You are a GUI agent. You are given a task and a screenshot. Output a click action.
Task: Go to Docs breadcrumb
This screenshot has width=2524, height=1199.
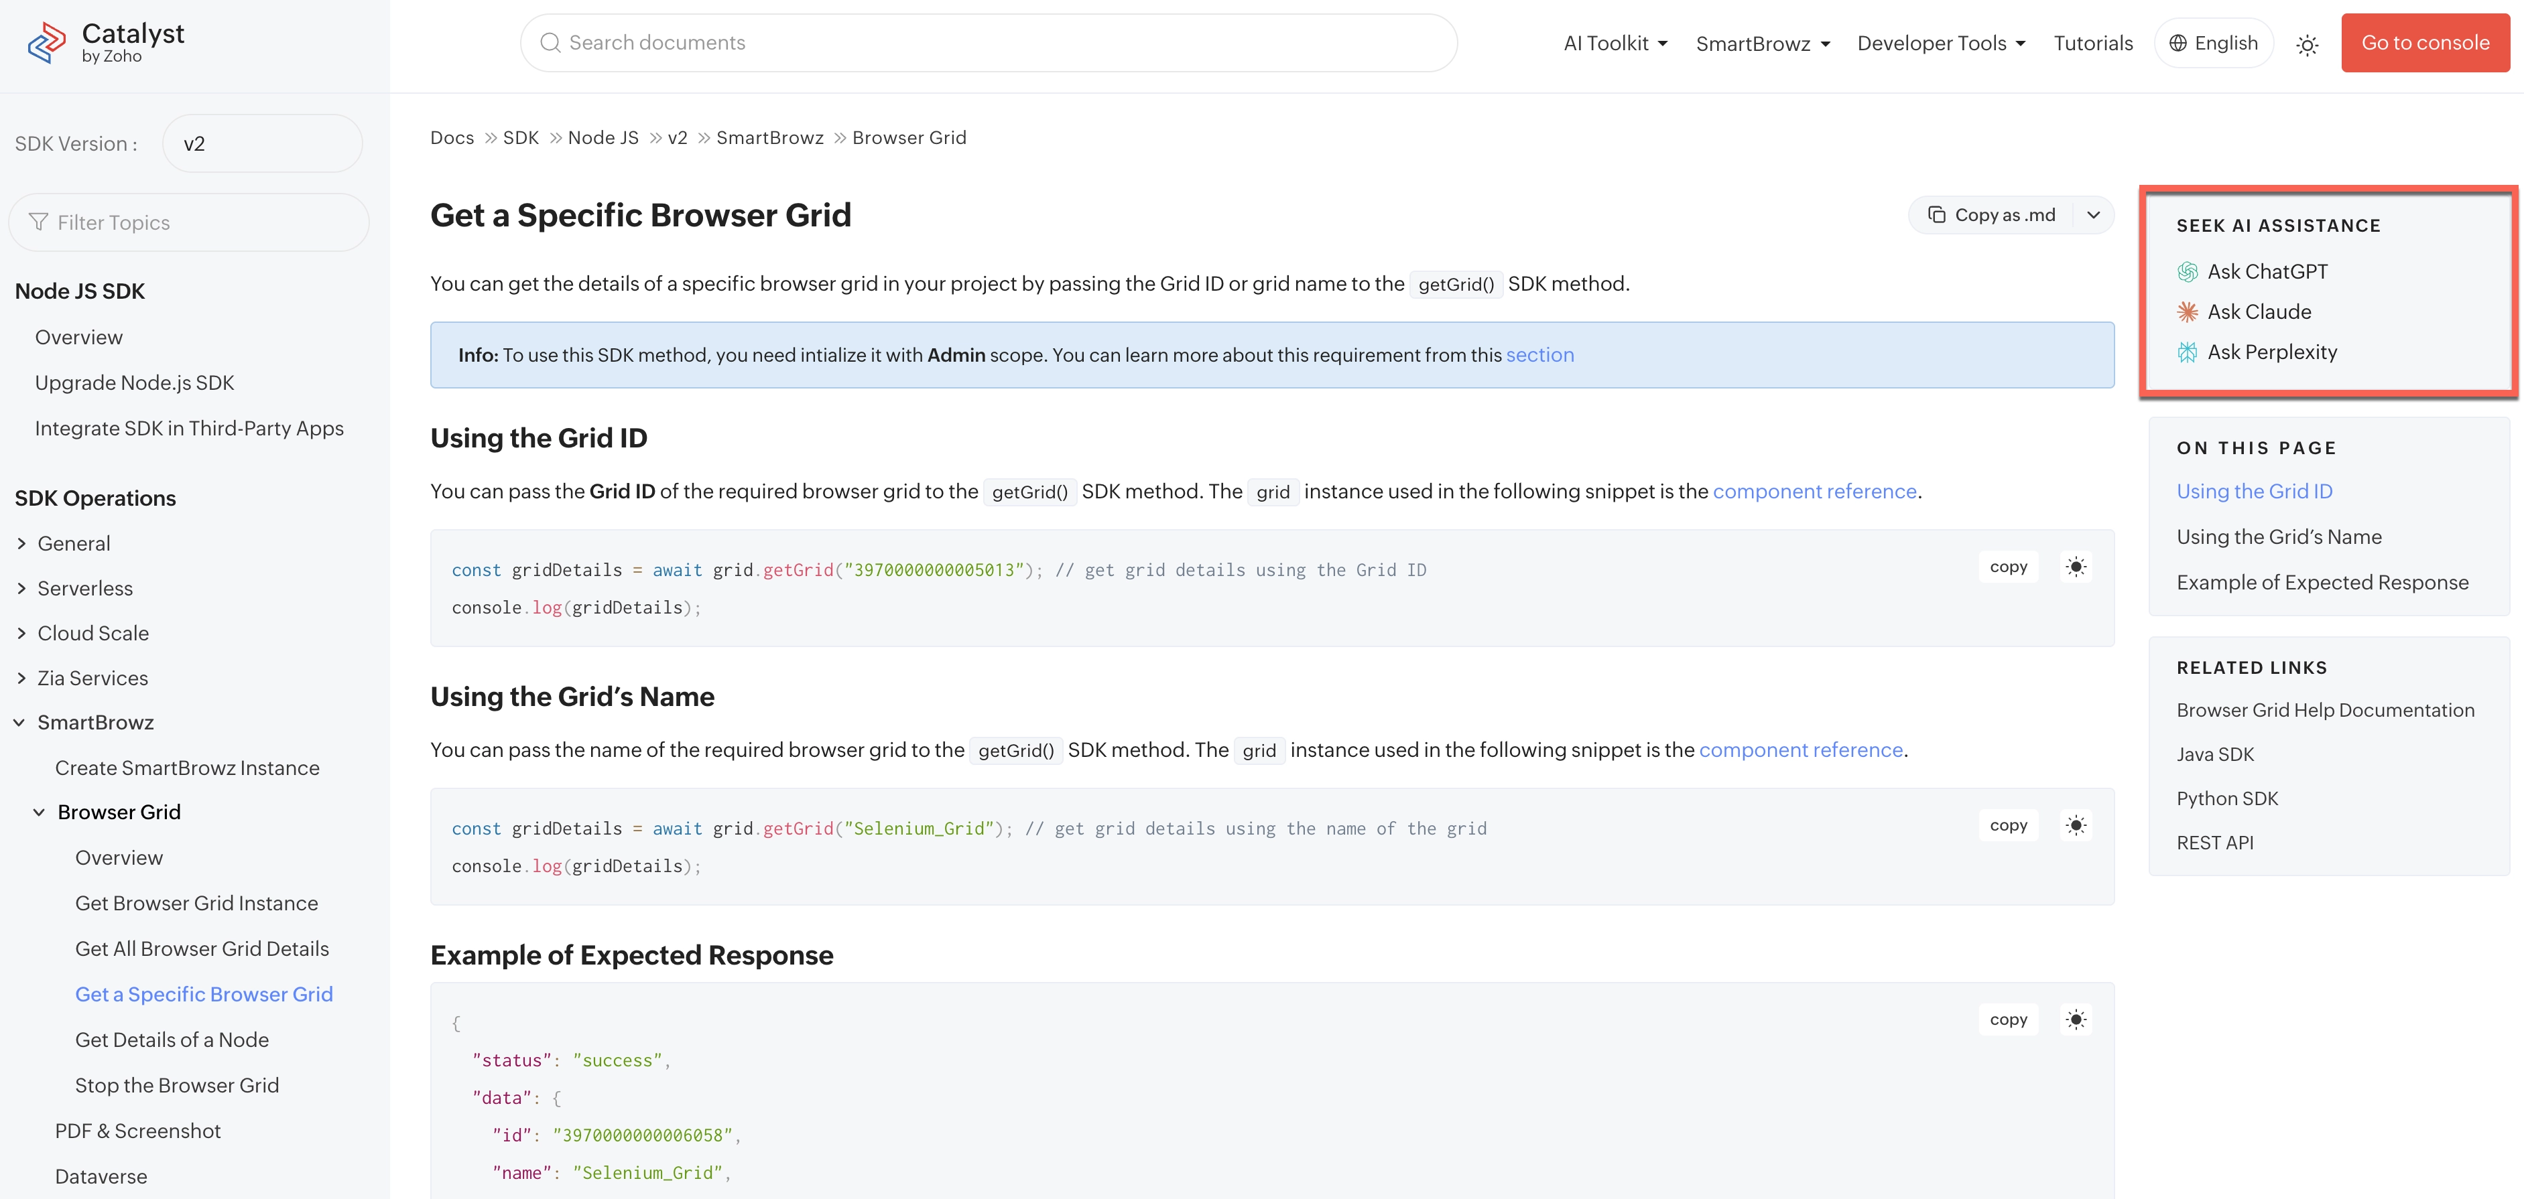coord(452,137)
